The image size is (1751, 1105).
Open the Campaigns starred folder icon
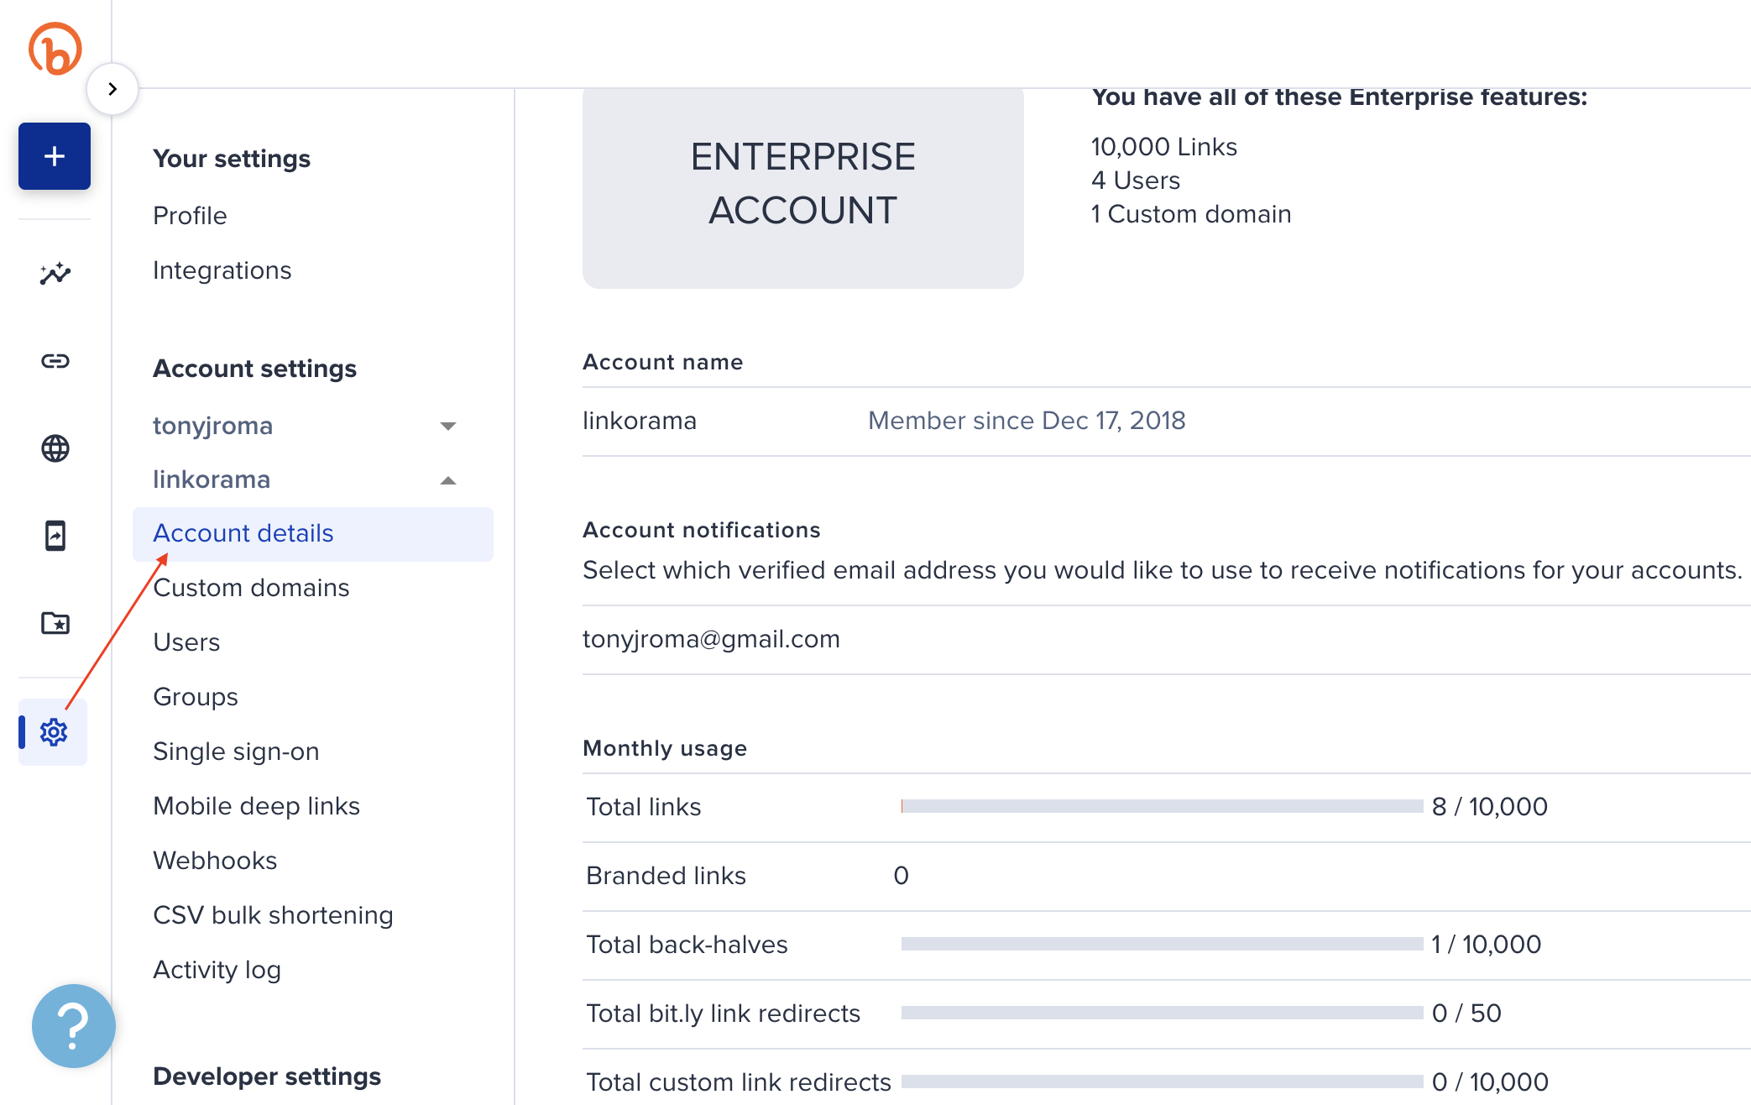[x=55, y=623]
